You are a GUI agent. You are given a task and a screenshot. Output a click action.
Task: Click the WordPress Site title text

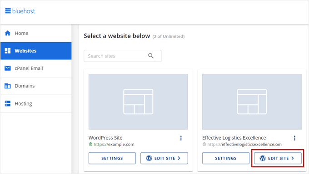point(105,138)
